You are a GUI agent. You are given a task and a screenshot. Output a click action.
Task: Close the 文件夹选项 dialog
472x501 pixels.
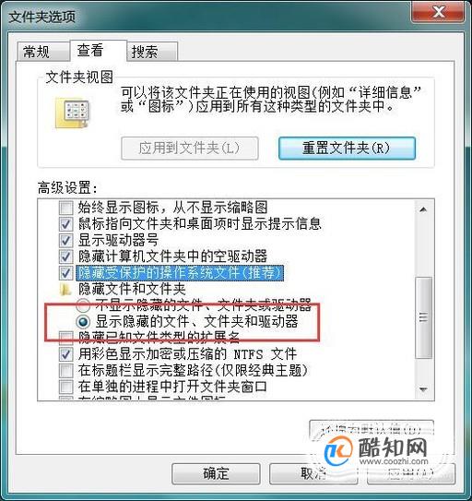point(438,12)
